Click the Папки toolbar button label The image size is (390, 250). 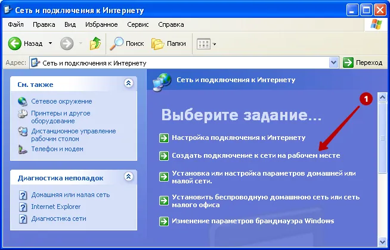(177, 43)
